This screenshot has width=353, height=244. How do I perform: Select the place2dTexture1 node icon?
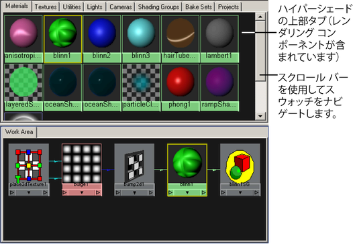(x=29, y=166)
